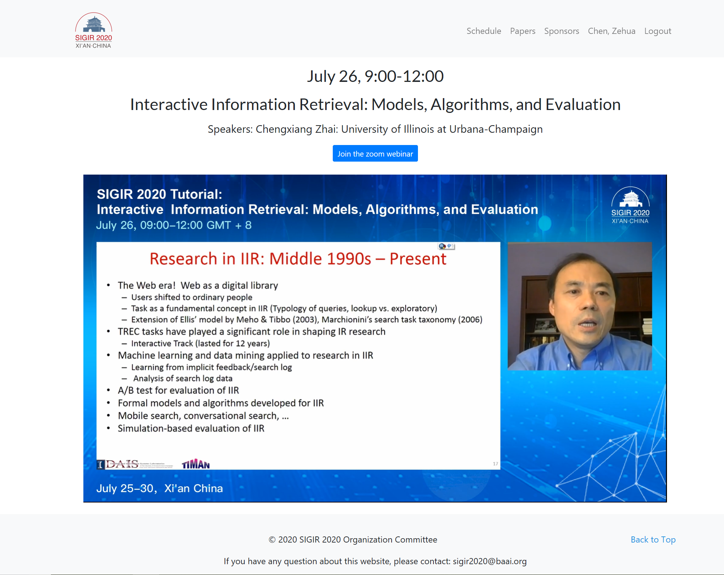Click the block I Illinois logo

tap(101, 465)
